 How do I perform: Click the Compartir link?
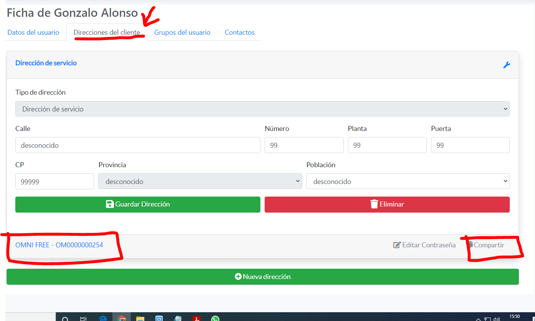click(x=486, y=245)
